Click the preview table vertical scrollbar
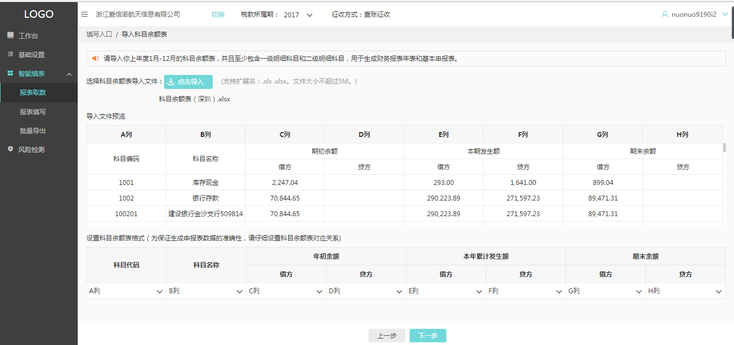 pos(724,148)
